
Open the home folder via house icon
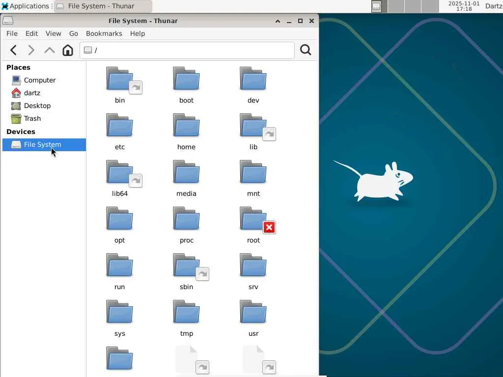click(x=68, y=51)
